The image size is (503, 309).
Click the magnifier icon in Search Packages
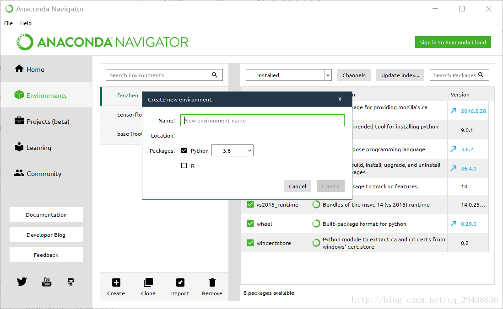tap(481, 75)
